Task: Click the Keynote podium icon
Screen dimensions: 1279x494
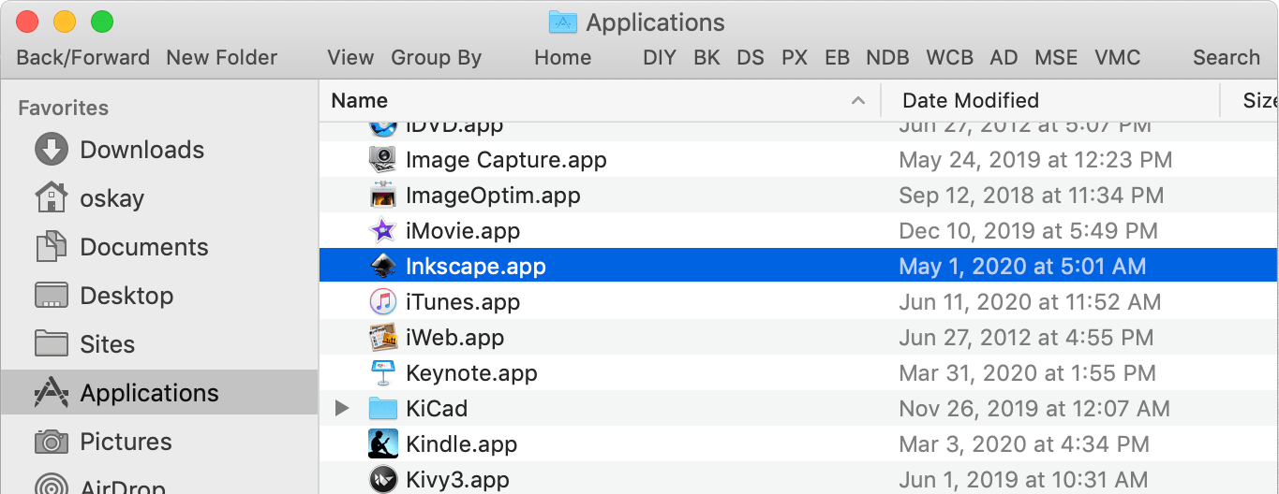Action: click(383, 373)
